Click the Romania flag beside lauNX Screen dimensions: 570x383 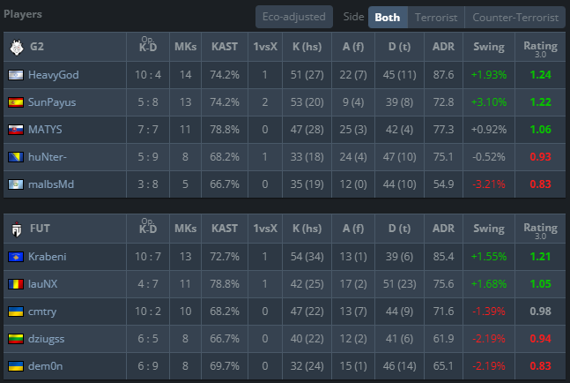(15, 284)
